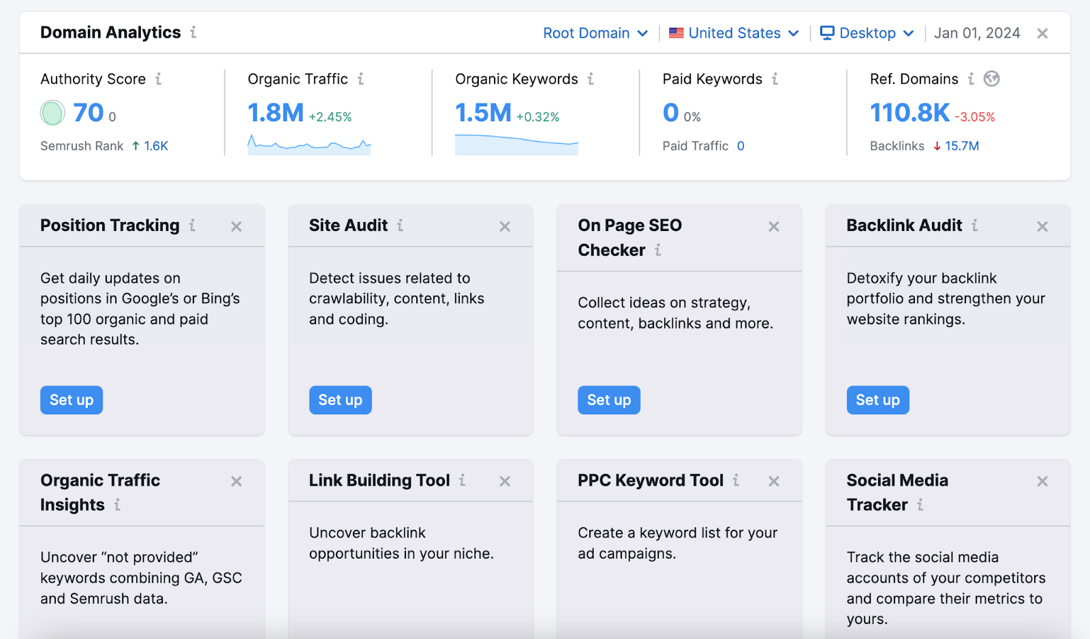
Task: Click the US flag icon
Action: [x=675, y=33]
